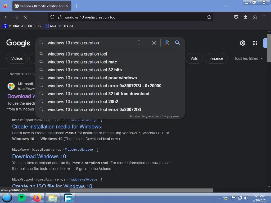Open the Windows Start orb
The image size is (271, 203).
click(x=7, y=198)
